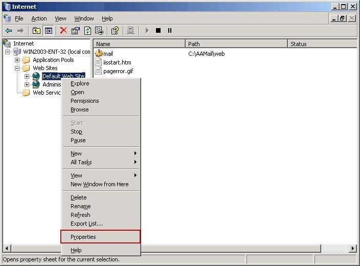Click the Refresh toolbar icon

tap(88, 31)
